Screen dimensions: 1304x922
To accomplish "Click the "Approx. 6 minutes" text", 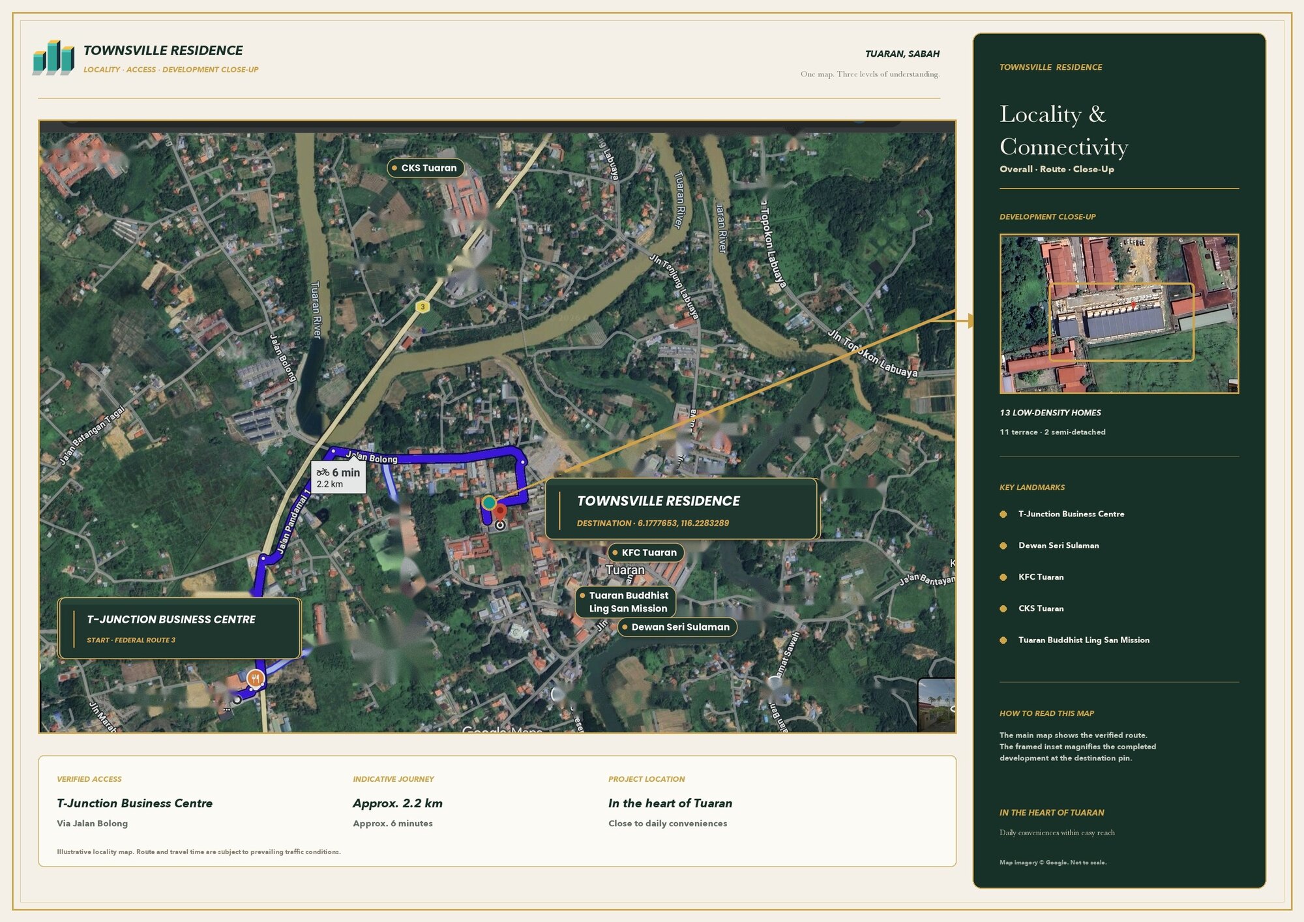I will pyautogui.click(x=393, y=824).
